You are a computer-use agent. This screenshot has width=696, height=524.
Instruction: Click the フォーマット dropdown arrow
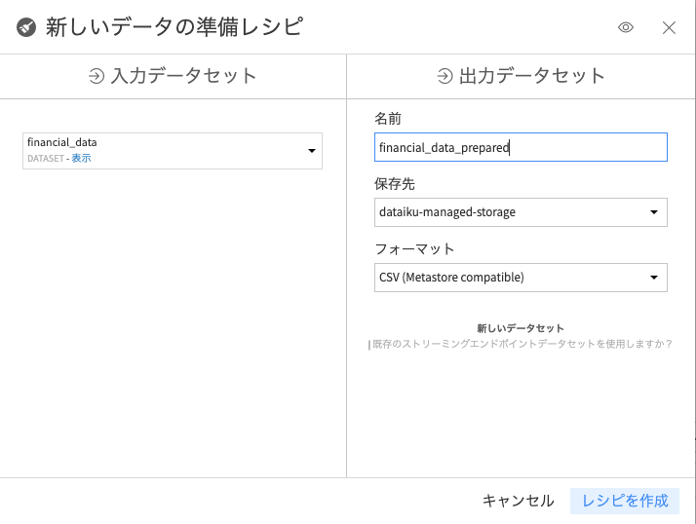tap(653, 278)
